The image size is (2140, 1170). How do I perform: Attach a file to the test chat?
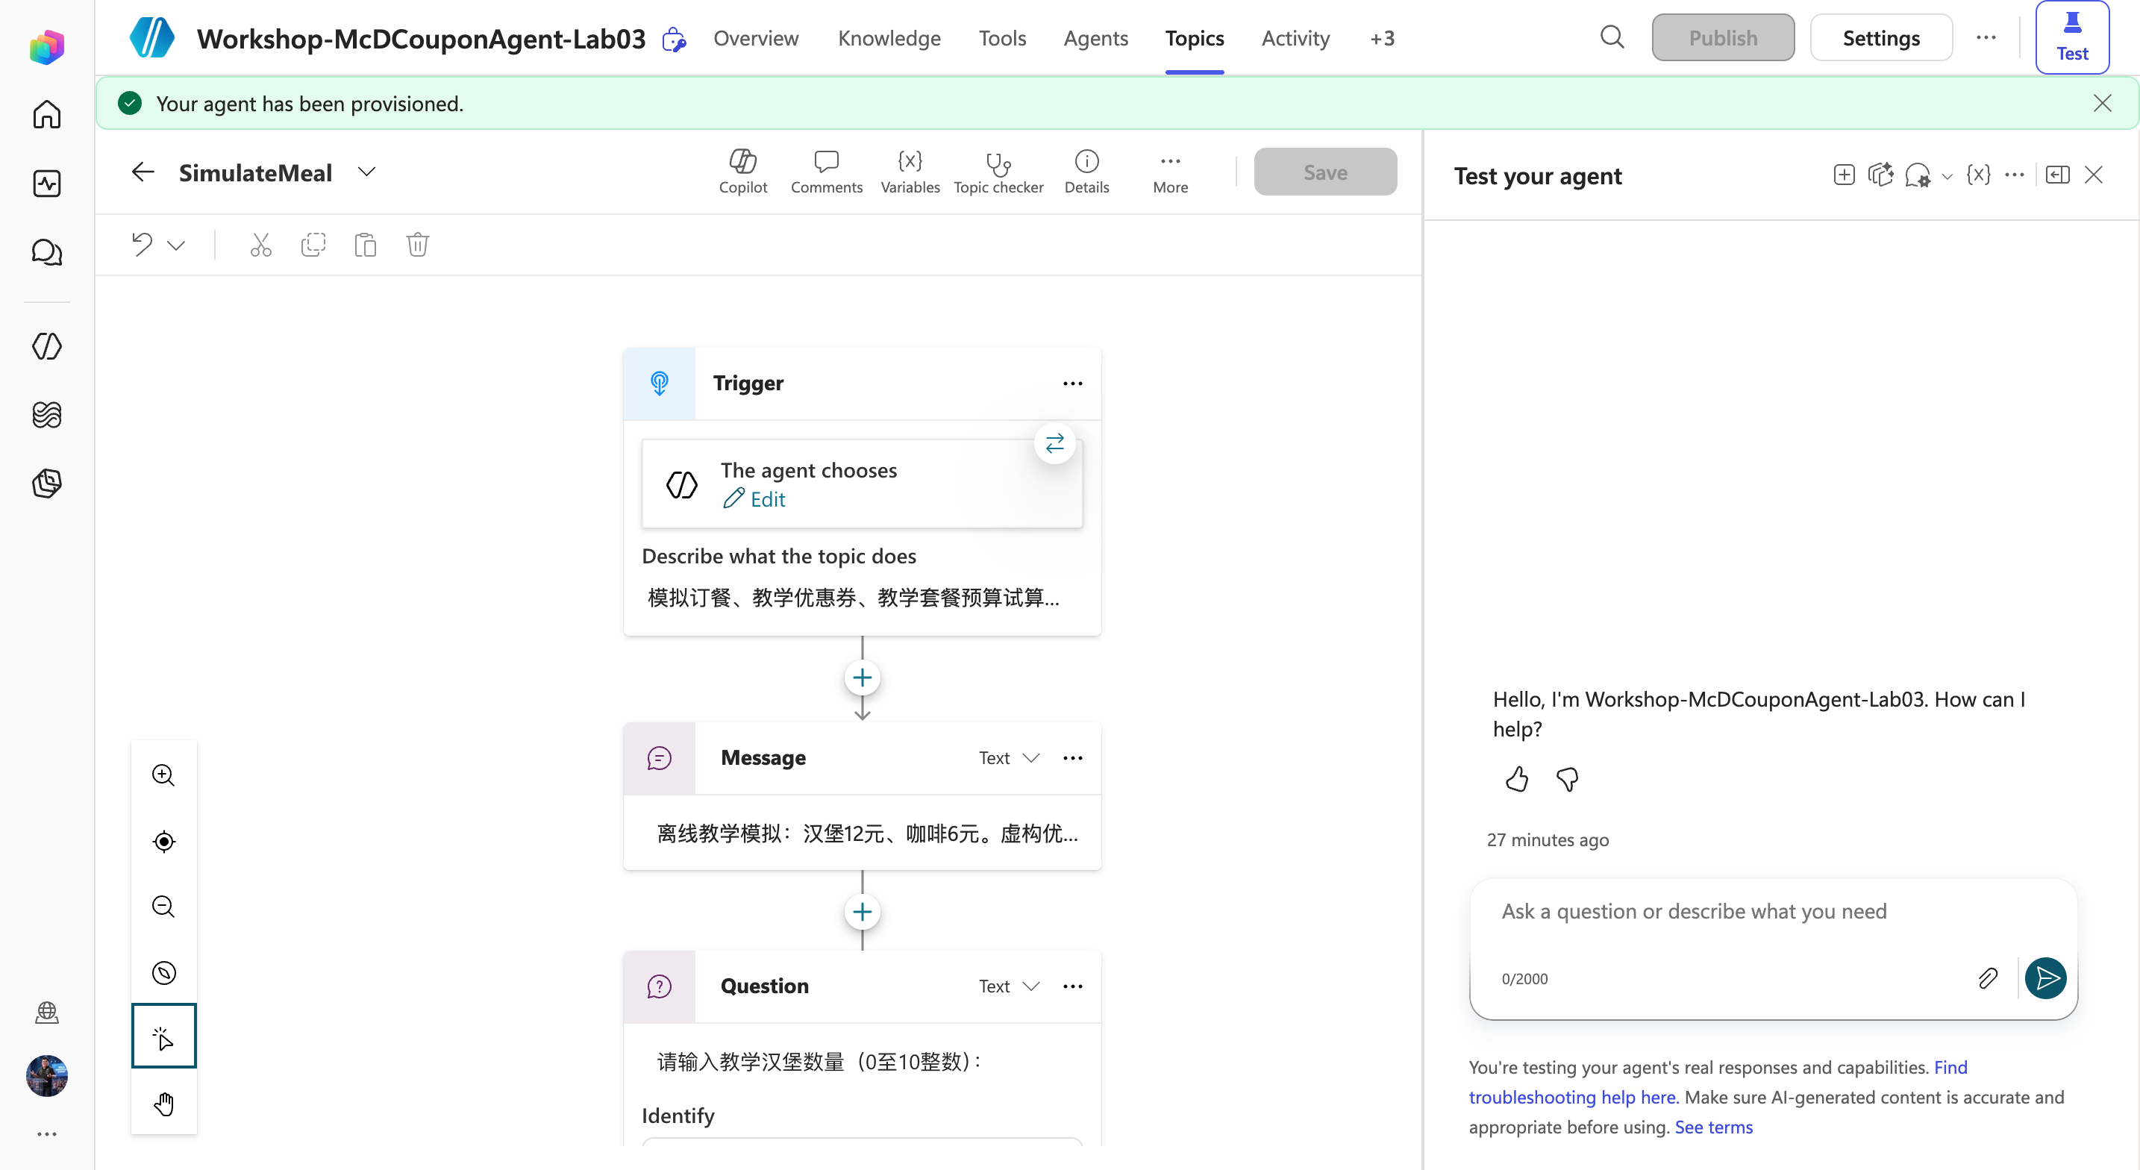tap(1987, 978)
